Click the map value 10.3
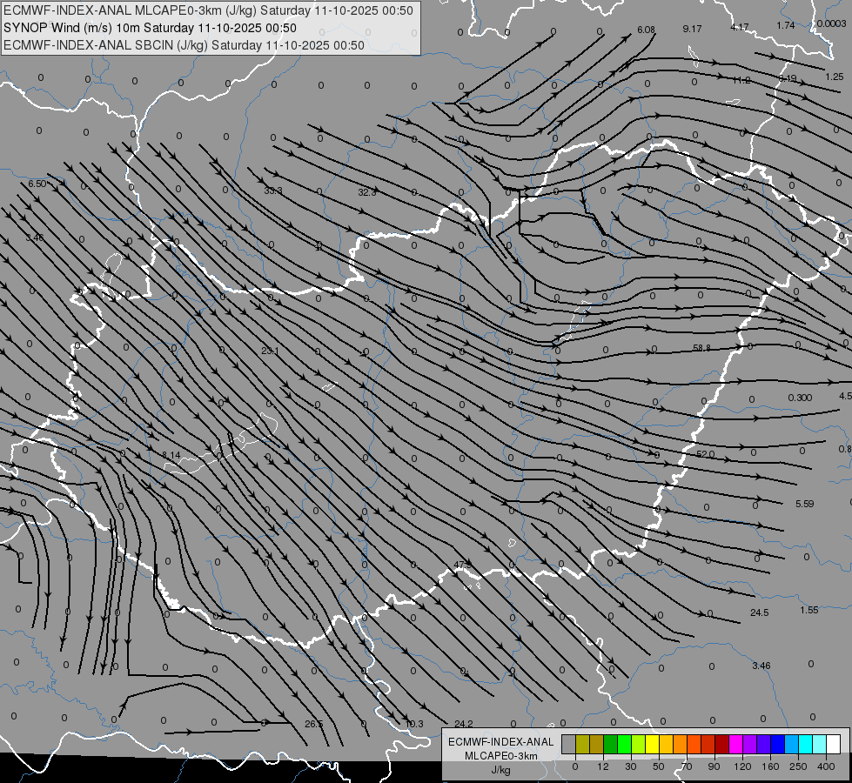Image resolution: width=852 pixels, height=783 pixels. click(x=414, y=724)
